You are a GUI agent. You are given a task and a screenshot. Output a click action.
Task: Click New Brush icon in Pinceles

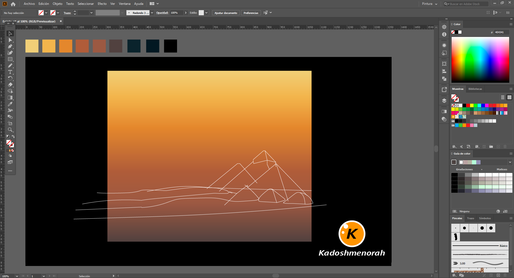(x=498, y=275)
